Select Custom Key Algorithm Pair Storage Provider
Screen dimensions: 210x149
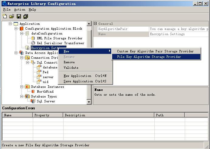tap(155, 51)
